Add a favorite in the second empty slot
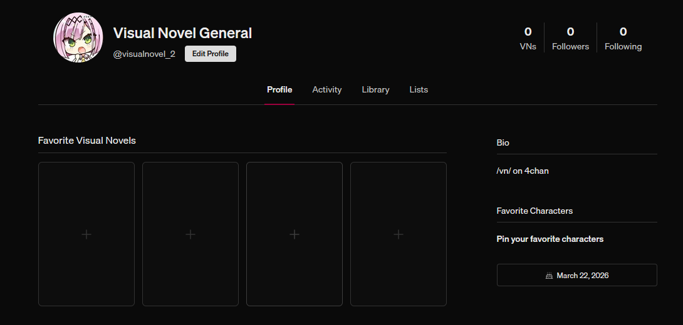The image size is (683, 325). 190,234
